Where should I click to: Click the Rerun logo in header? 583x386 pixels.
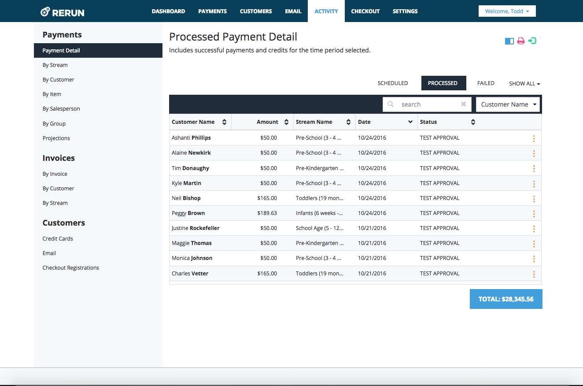point(62,12)
